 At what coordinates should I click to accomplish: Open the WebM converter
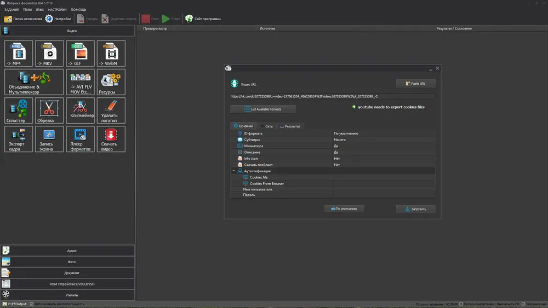111,54
